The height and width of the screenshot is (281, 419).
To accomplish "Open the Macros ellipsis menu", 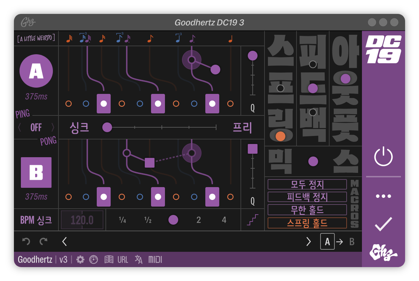I will pos(383,195).
